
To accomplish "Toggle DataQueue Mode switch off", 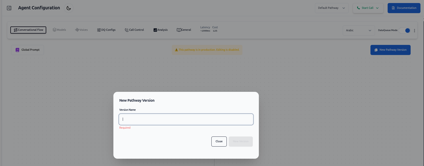I will pyautogui.click(x=405, y=31).
